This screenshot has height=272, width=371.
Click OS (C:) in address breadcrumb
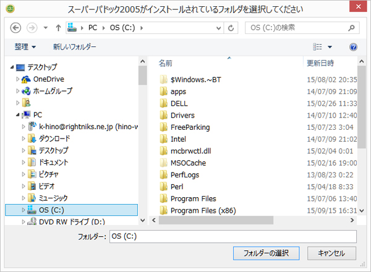pos(122,28)
